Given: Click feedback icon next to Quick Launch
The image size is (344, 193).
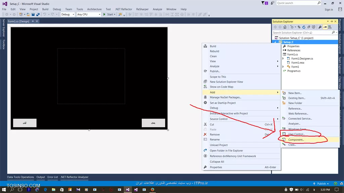Looking at the screenshot, I should point(272,3).
